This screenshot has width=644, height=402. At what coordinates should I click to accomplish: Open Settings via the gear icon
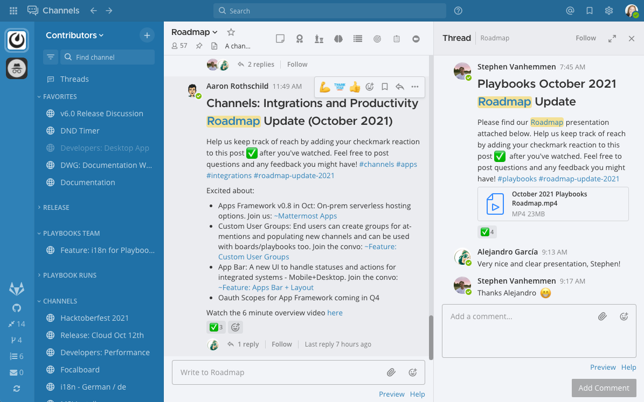608,10
